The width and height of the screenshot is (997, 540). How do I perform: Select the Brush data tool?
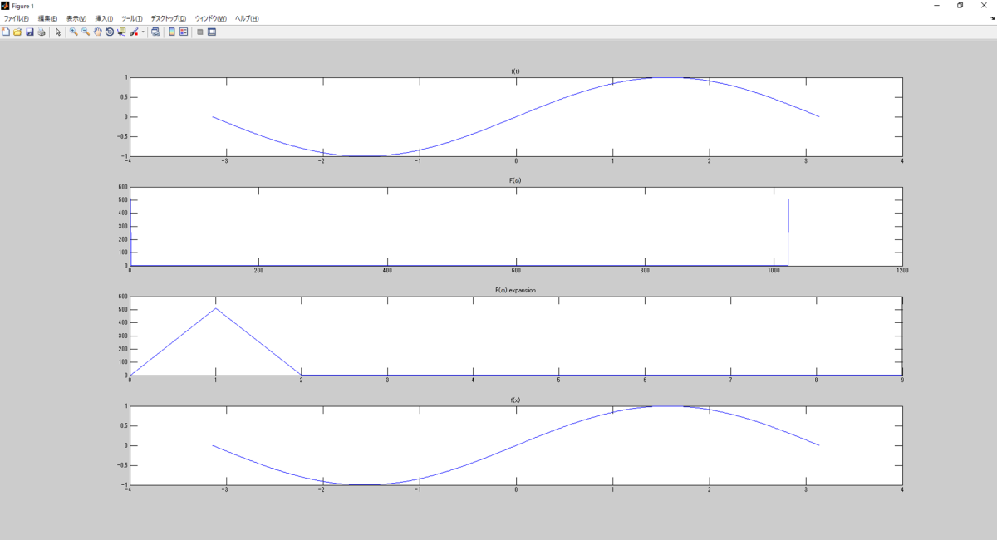134,33
